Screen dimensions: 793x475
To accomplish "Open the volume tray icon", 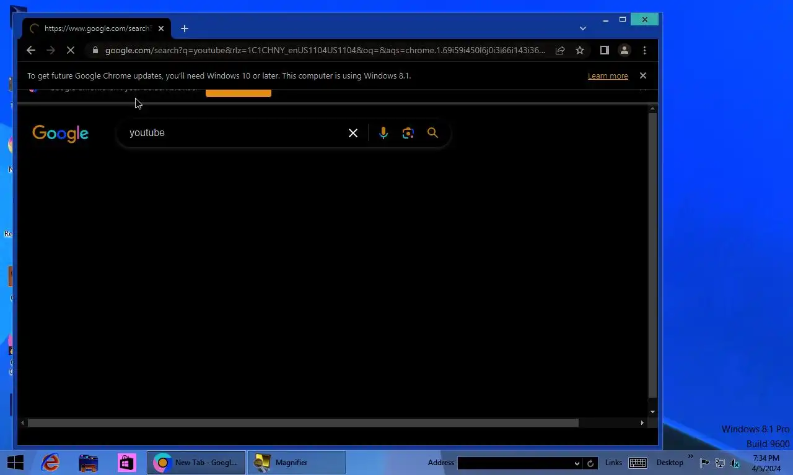I will [735, 463].
